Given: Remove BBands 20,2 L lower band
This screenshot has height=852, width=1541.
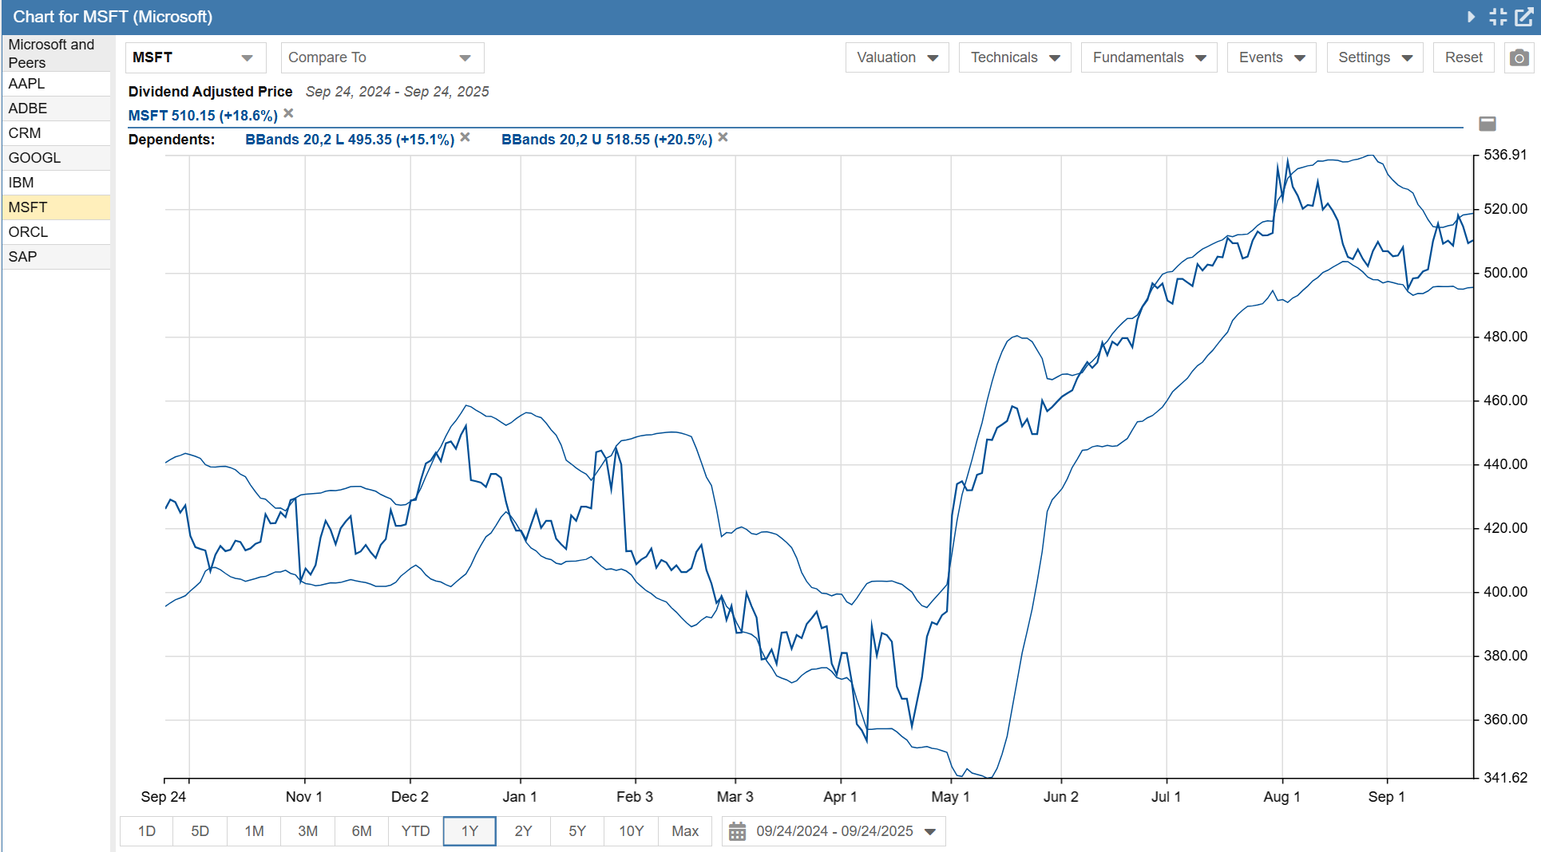Looking at the screenshot, I should 465,138.
